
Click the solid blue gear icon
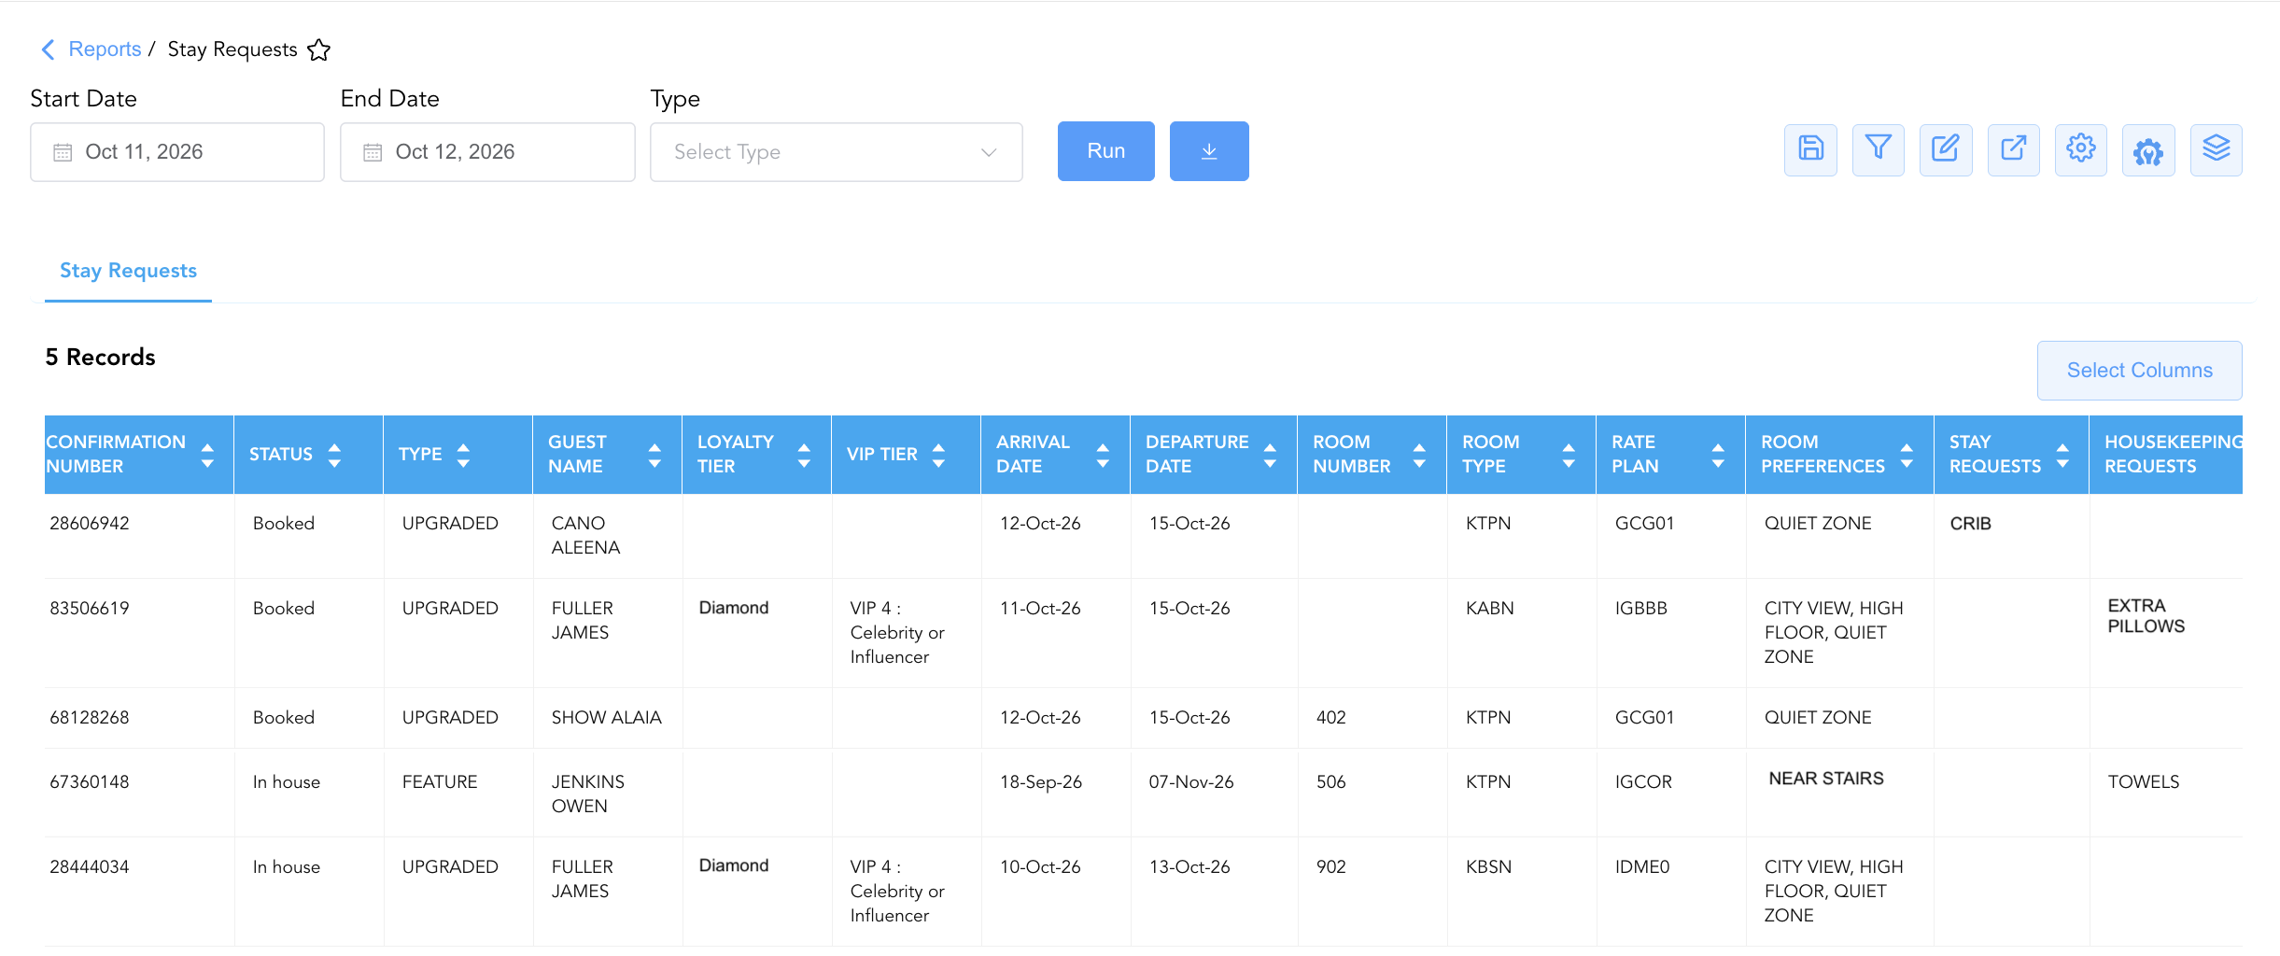coord(2148,149)
